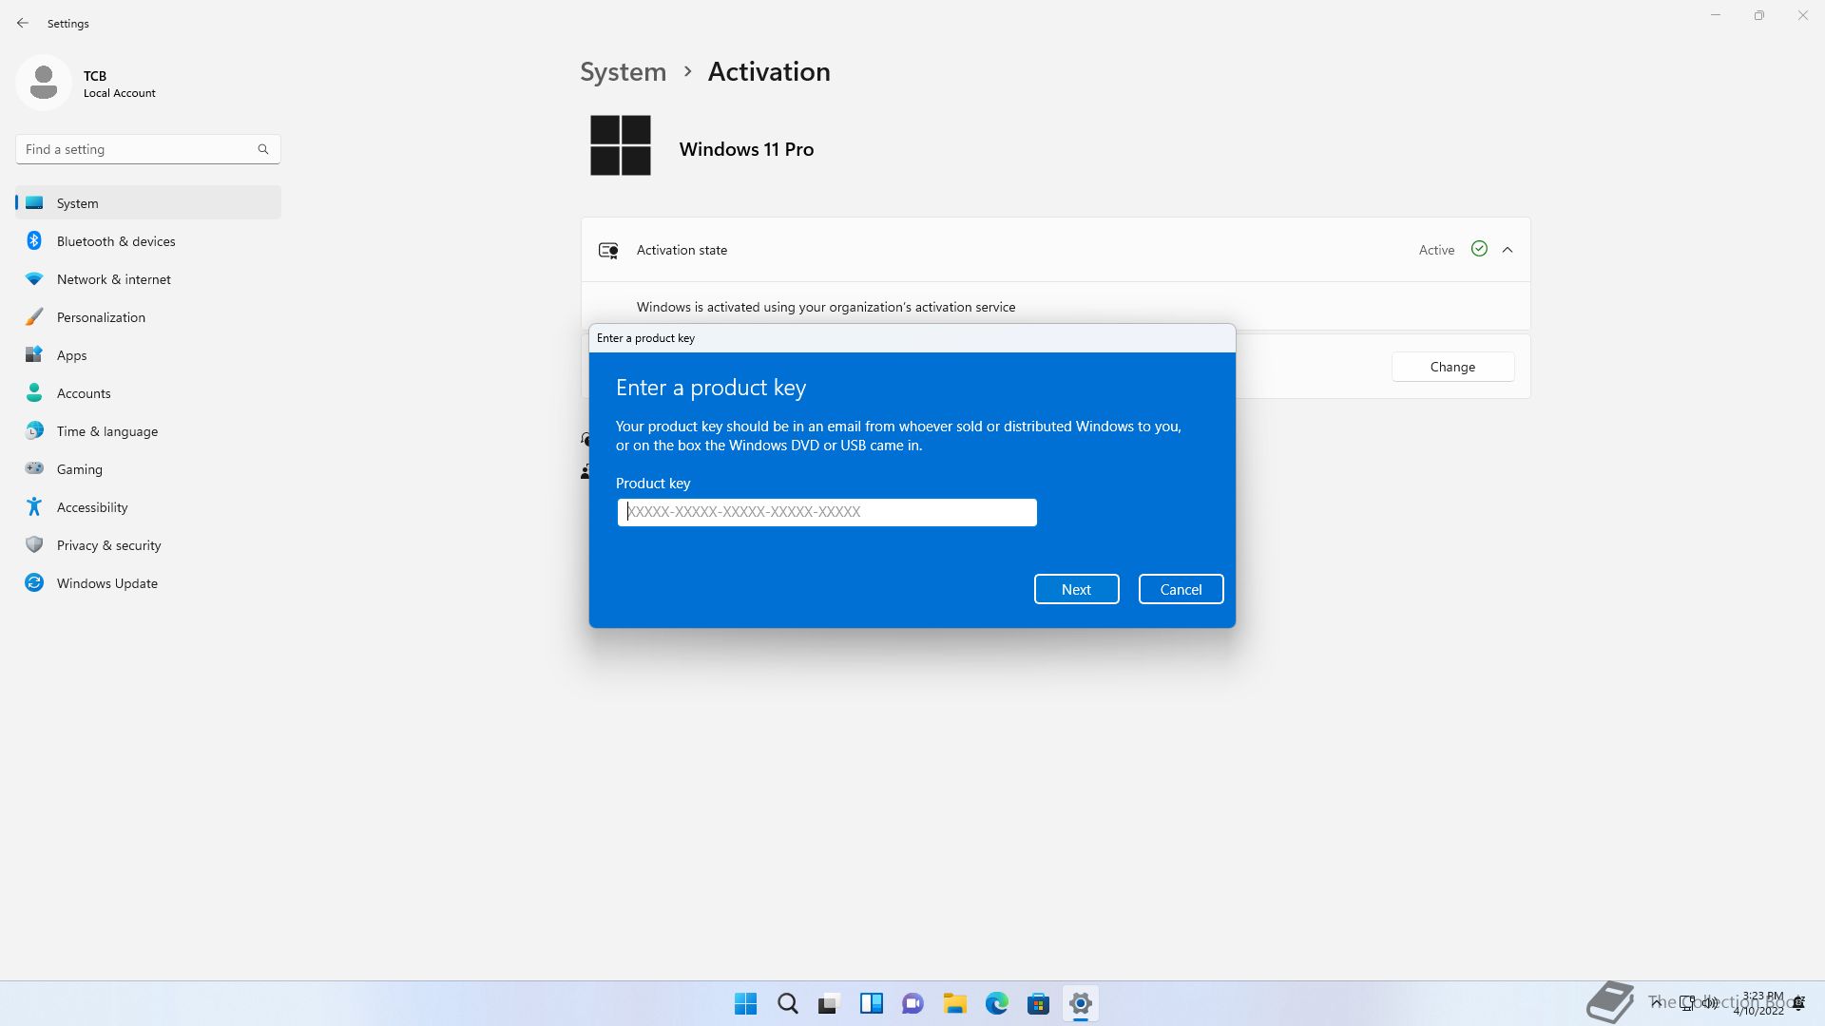The image size is (1825, 1026).
Task: Click the Accounts person icon
Action: point(34,392)
